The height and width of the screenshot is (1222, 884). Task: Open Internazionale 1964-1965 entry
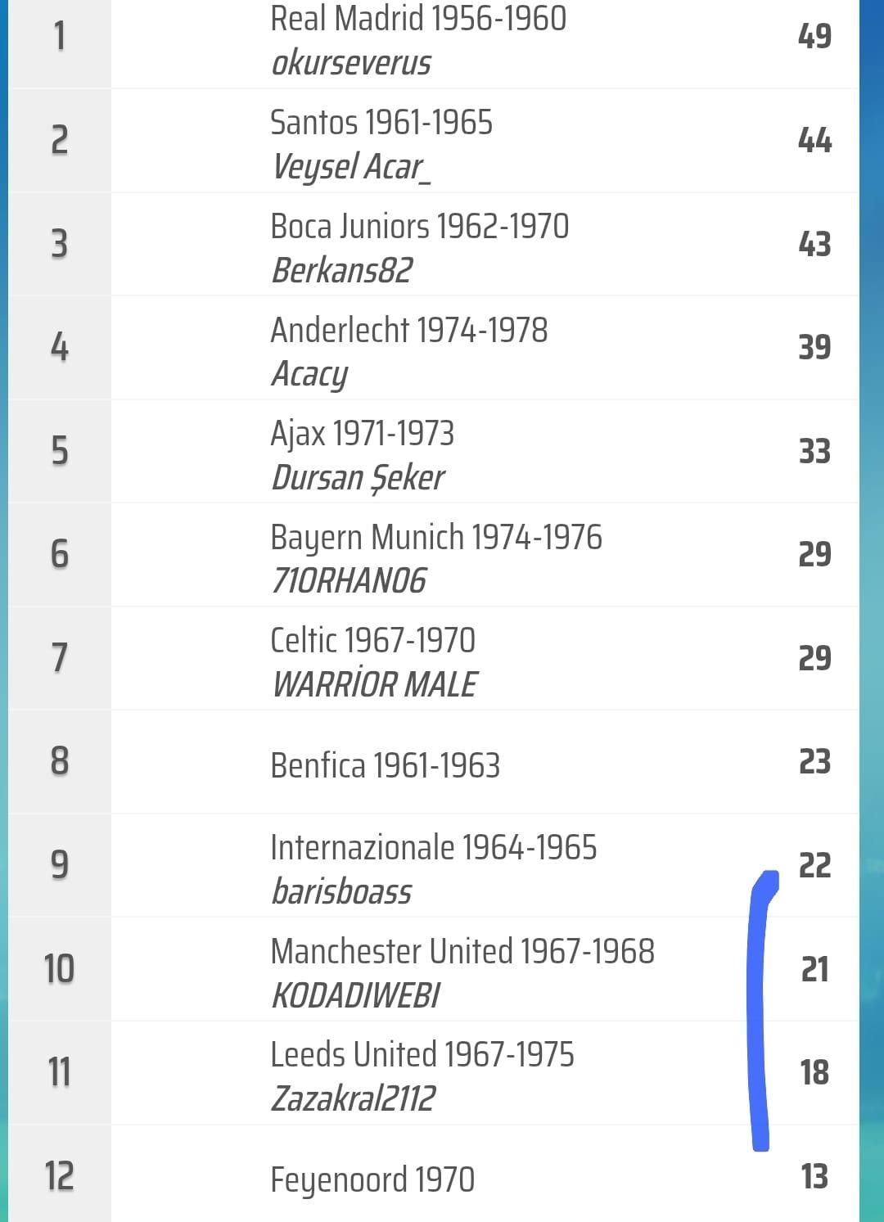[x=433, y=848]
